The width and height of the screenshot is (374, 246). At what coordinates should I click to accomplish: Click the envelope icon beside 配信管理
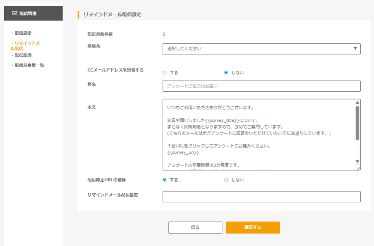15,13
